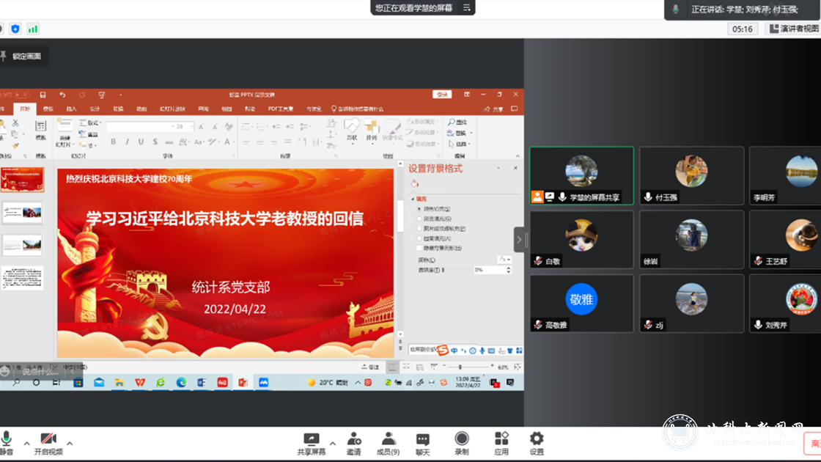Click the green signal strength icon

pos(33,29)
